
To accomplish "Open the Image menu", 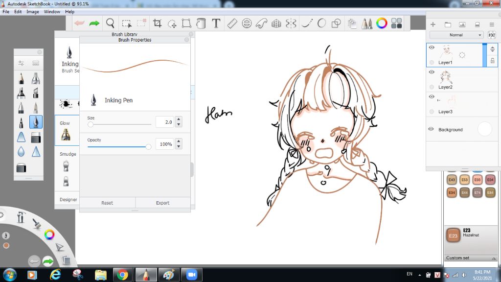I will (x=33, y=12).
